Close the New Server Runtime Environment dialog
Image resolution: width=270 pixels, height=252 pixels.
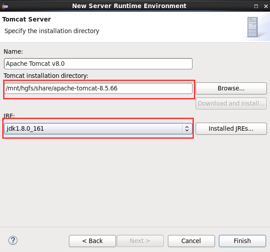tap(266, 6)
